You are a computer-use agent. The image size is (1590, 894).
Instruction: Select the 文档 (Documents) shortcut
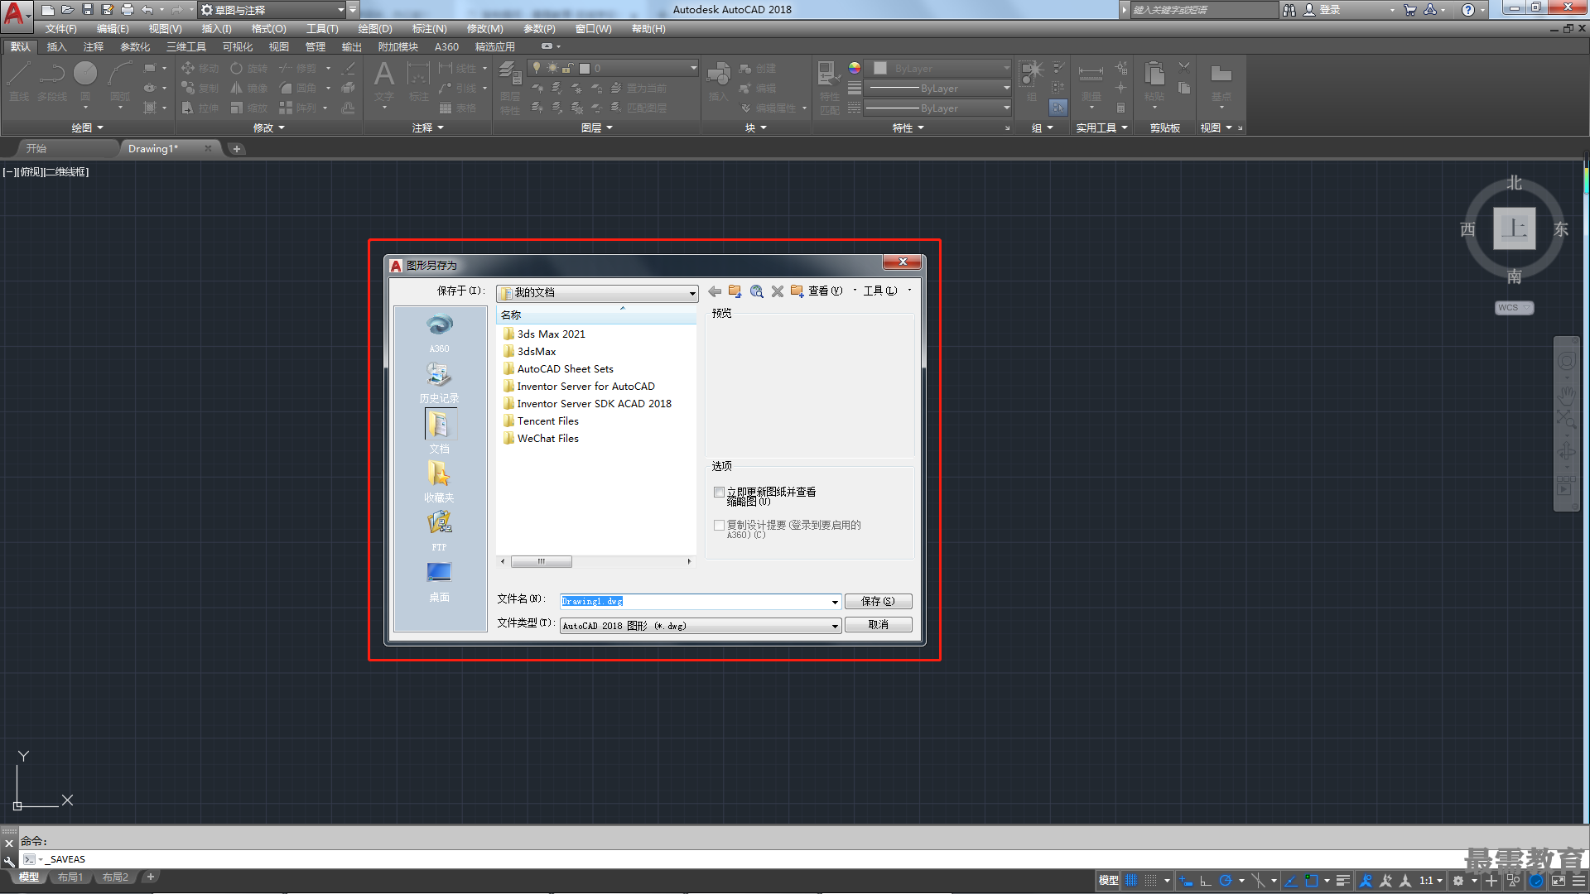440,432
